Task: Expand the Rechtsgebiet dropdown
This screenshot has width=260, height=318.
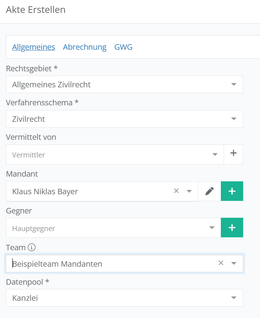Action: (234, 85)
